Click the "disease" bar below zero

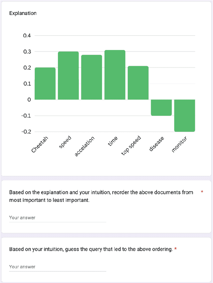point(161,106)
